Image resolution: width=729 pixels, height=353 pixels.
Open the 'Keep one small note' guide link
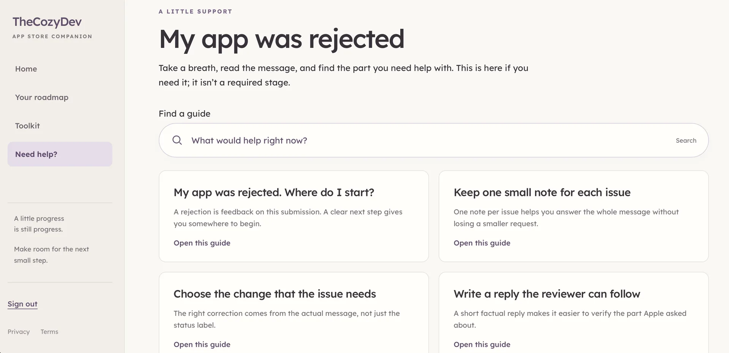482,243
